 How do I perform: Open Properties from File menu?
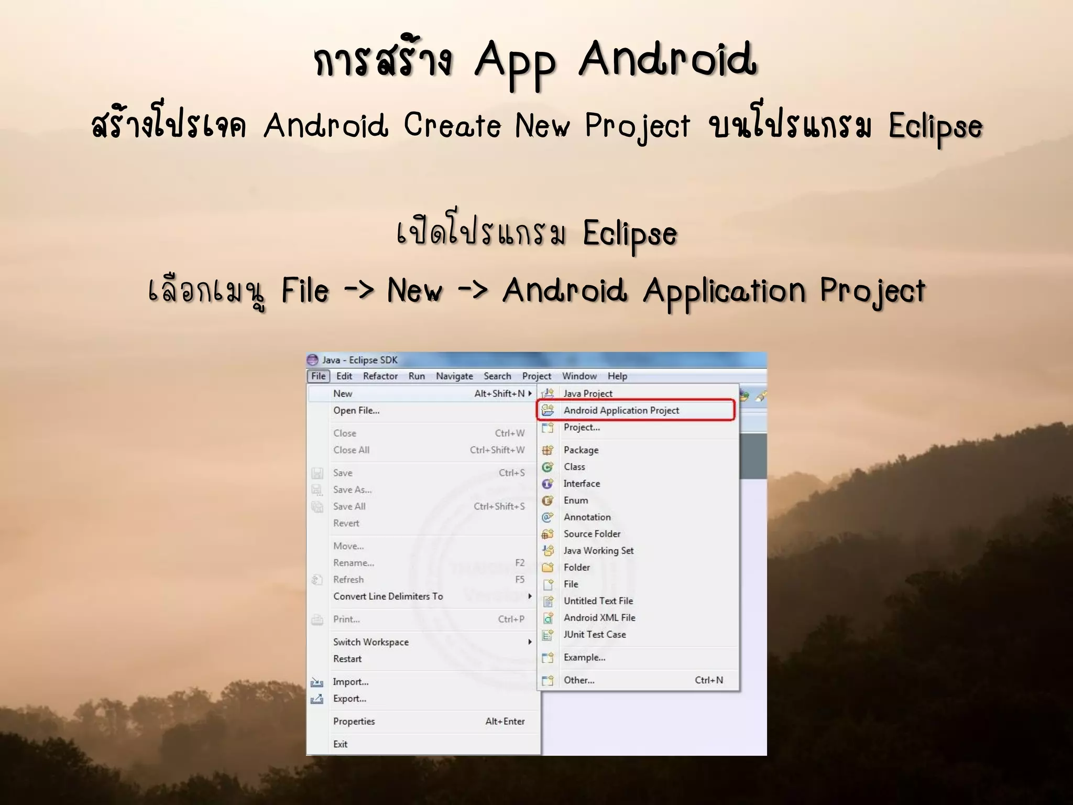pyautogui.click(x=423, y=721)
